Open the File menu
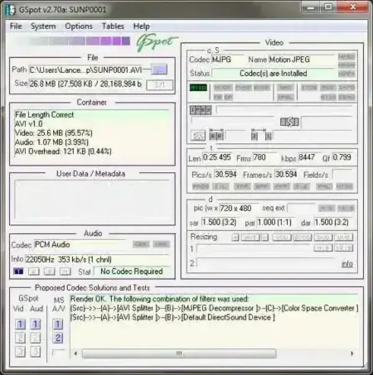Viewport: 373px width, 375px height. (x=16, y=26)
